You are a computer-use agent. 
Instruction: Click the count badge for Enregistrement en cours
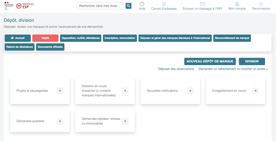tap(256, 91)
